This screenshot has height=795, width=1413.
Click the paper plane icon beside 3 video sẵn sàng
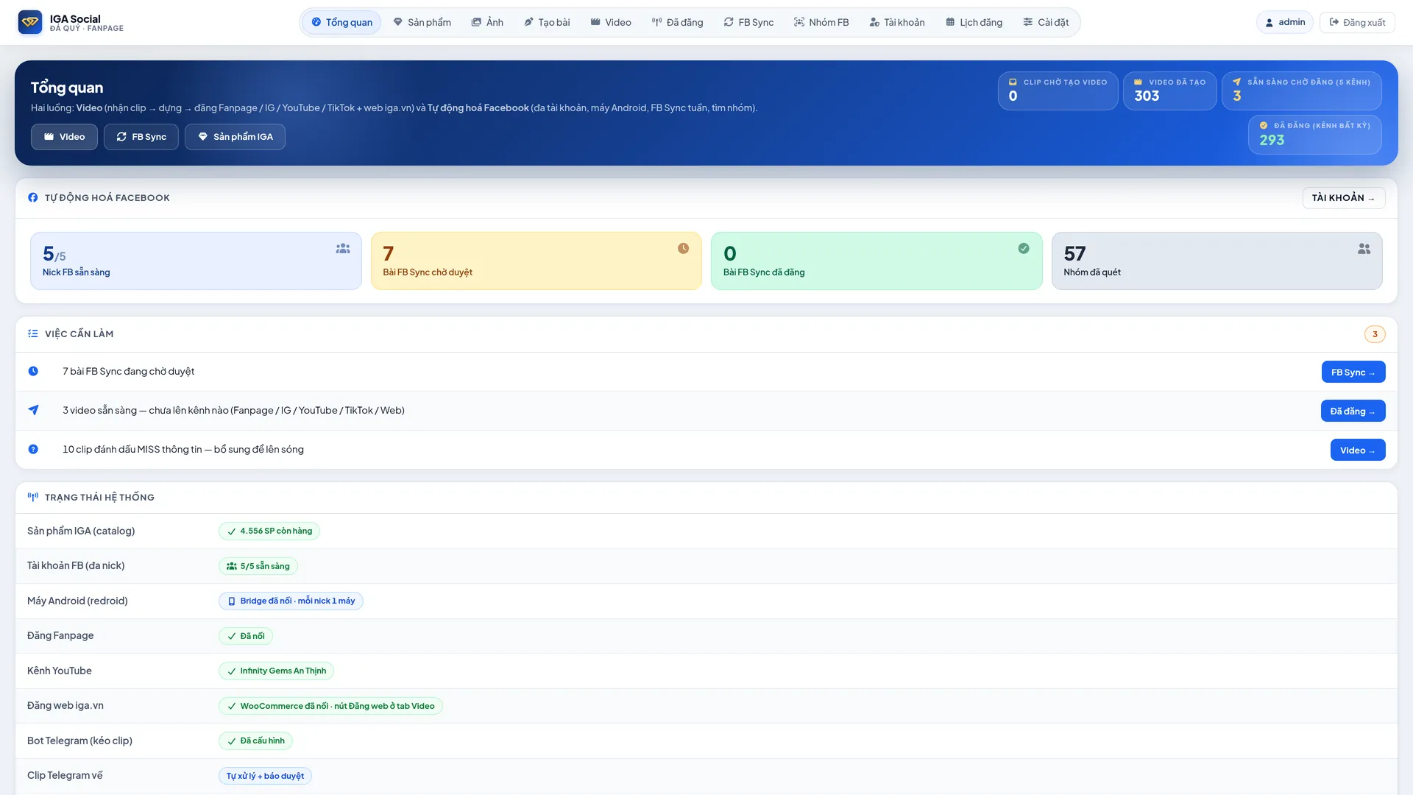point(33,410)
